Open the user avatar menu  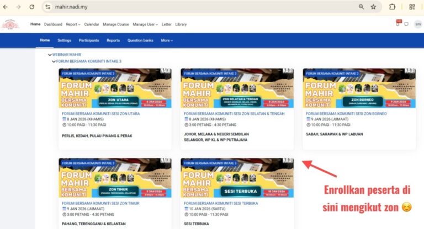pyautogui.click(x=417, y=24)
